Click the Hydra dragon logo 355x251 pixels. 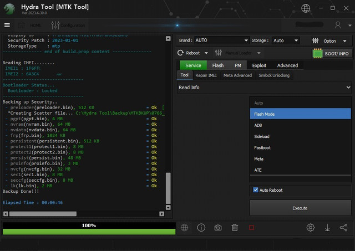tap(10, 9)
